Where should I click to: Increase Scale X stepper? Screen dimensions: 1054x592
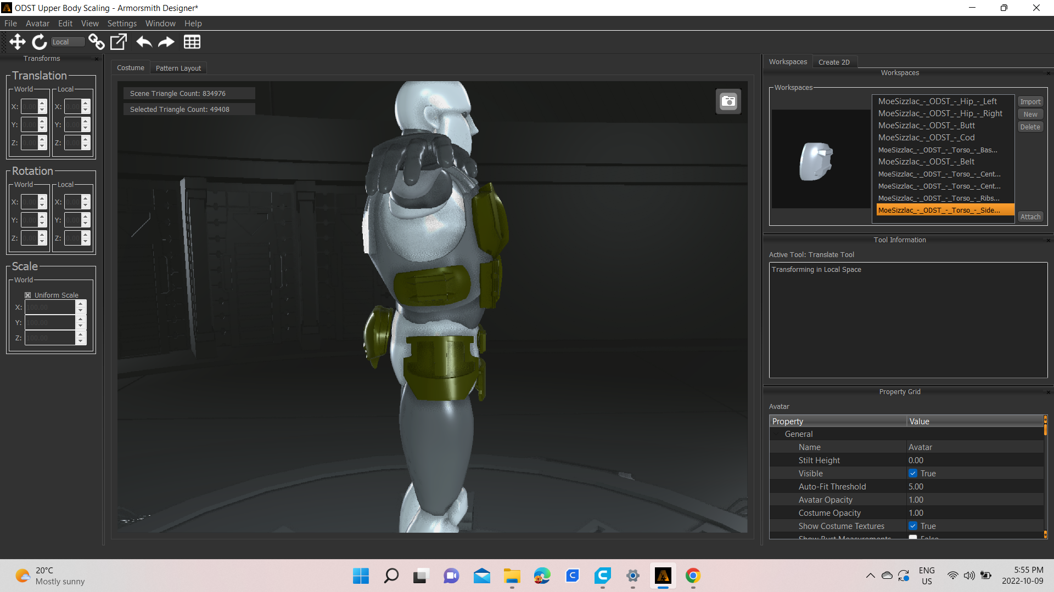(81, 304)
